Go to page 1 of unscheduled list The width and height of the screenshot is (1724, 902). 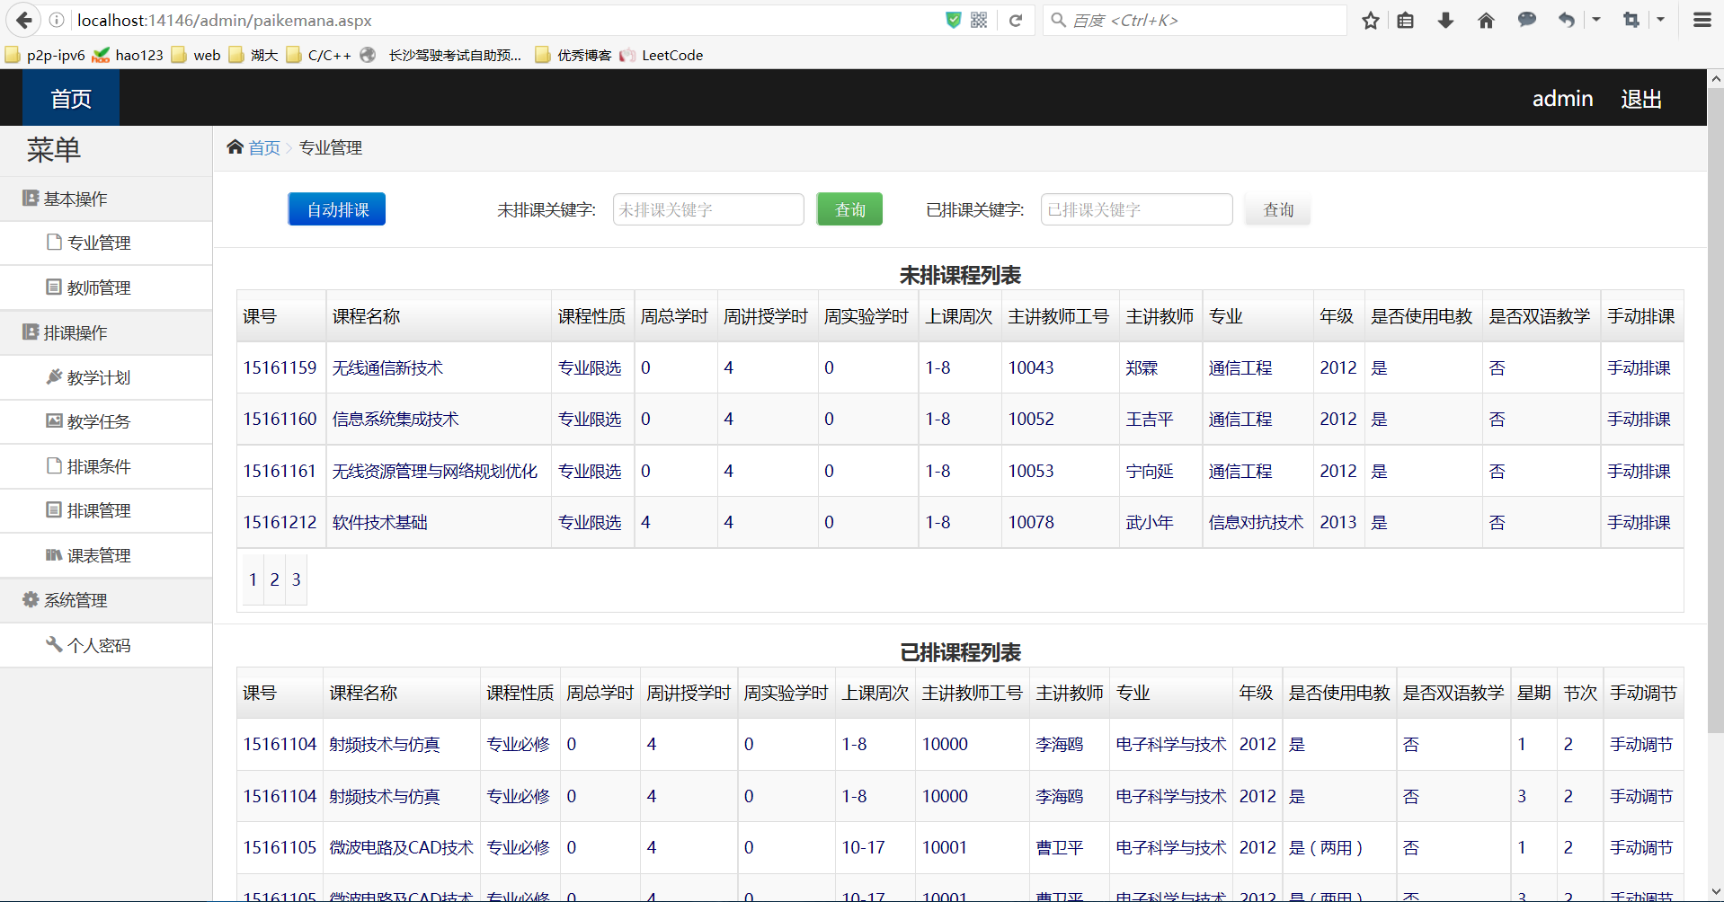coord(253,579)
